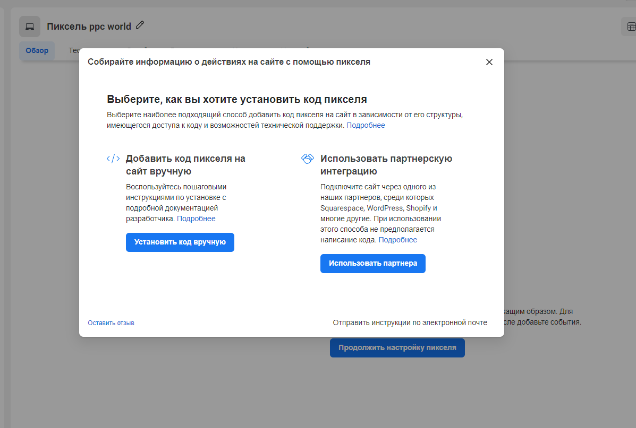Open Подробнее link under manual installation text

pyautogui.click(x=196, y=219)
